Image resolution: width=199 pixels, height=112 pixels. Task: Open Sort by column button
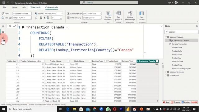[108, 16]
